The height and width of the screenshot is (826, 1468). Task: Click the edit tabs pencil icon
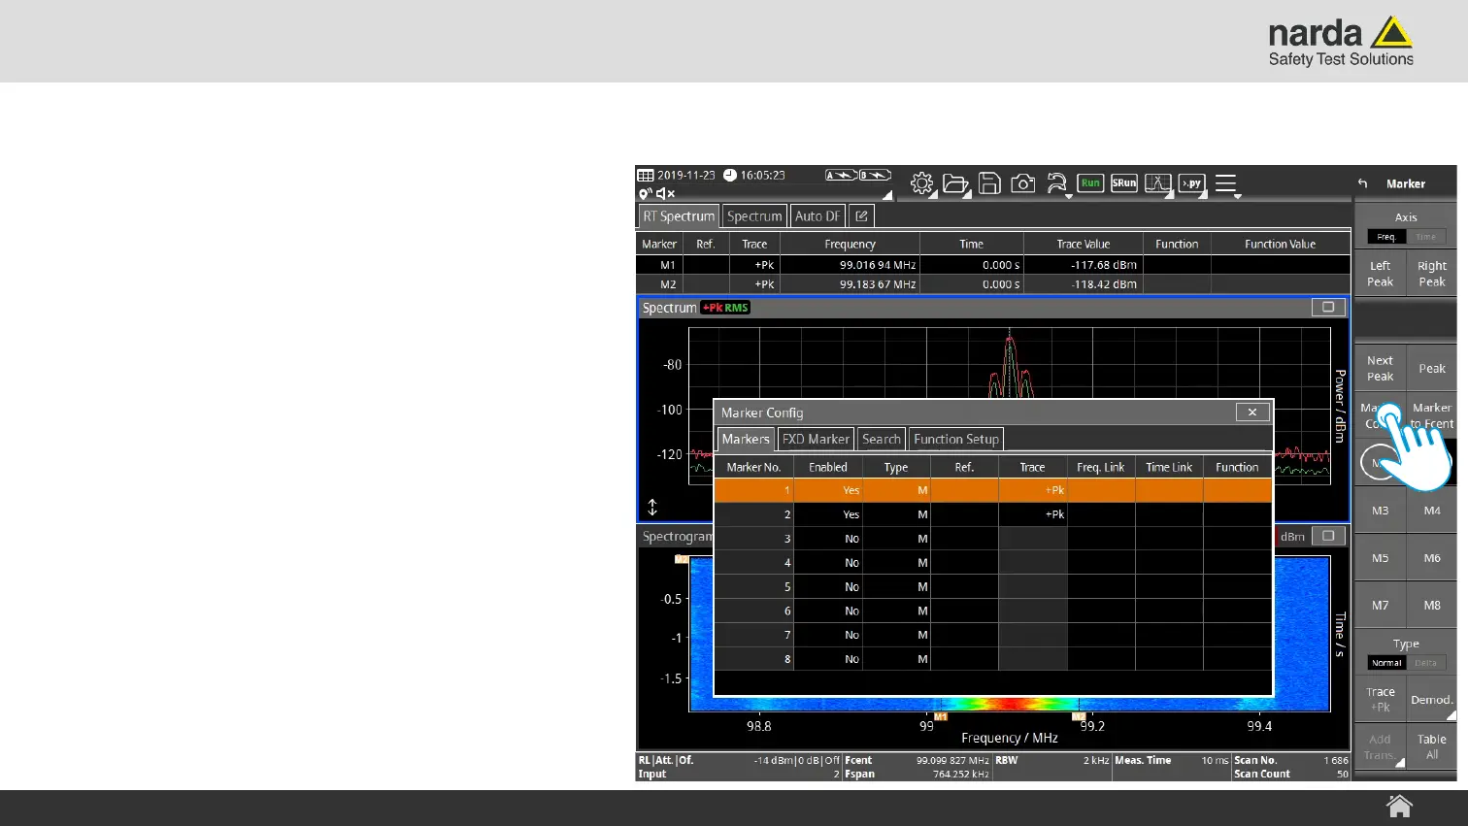click(x=861, y=216)
